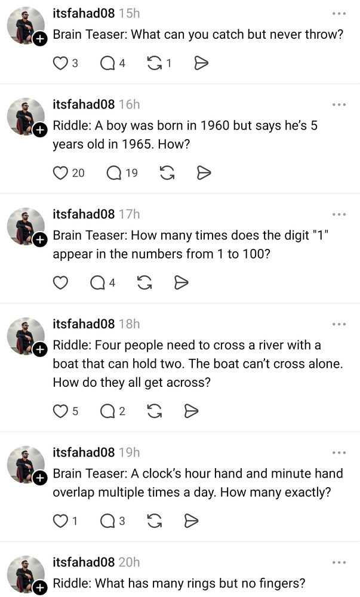
Task: Share the clock hands brain teaser
Action: pyautogui.click(x=190, y=521)
